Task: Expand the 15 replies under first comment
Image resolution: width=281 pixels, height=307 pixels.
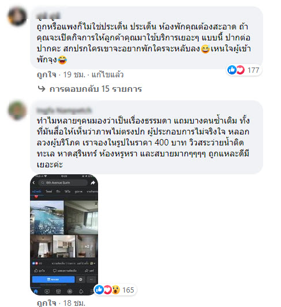Action: (x=96, y=89)
